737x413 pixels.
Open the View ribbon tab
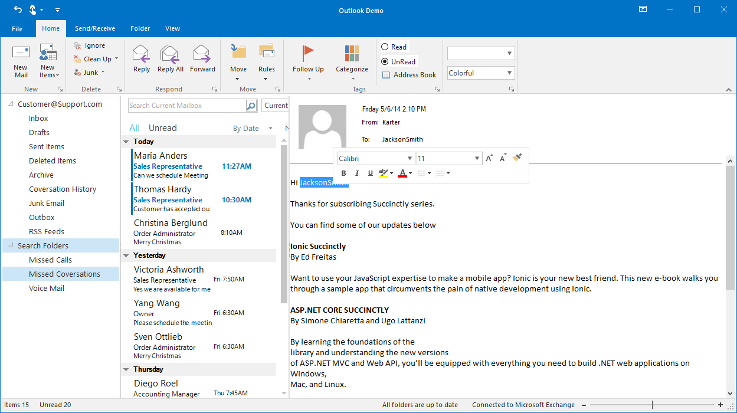[172, 28]
